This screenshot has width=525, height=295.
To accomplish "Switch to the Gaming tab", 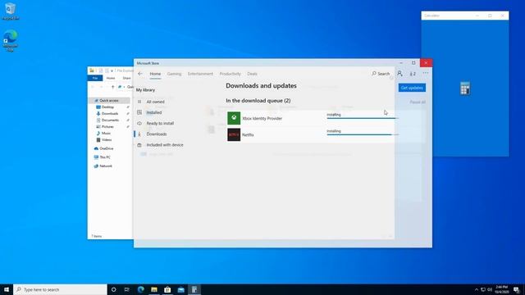I will pos(174,74).
